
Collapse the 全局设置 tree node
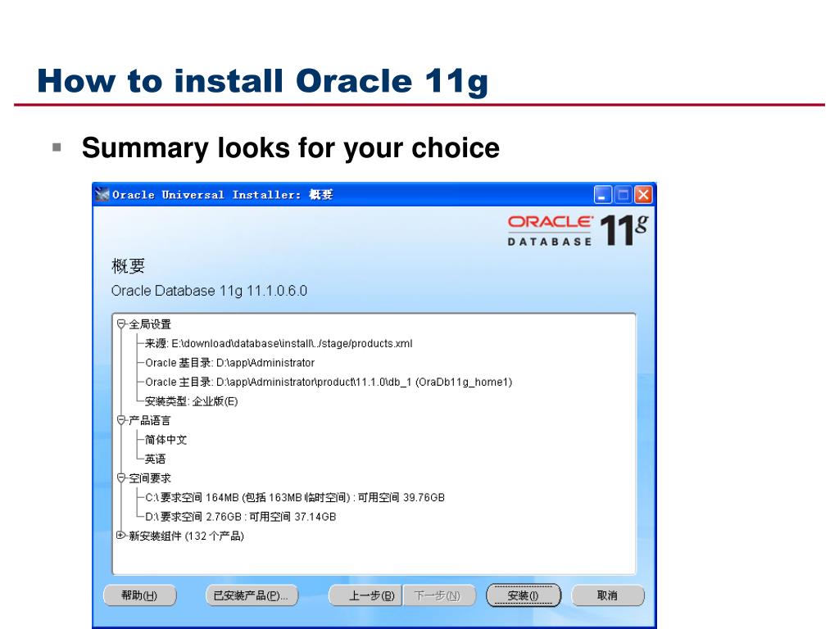click(x=121, y=324)
